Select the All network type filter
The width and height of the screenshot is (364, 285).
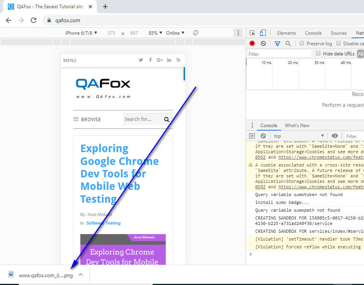click(360, 54)
